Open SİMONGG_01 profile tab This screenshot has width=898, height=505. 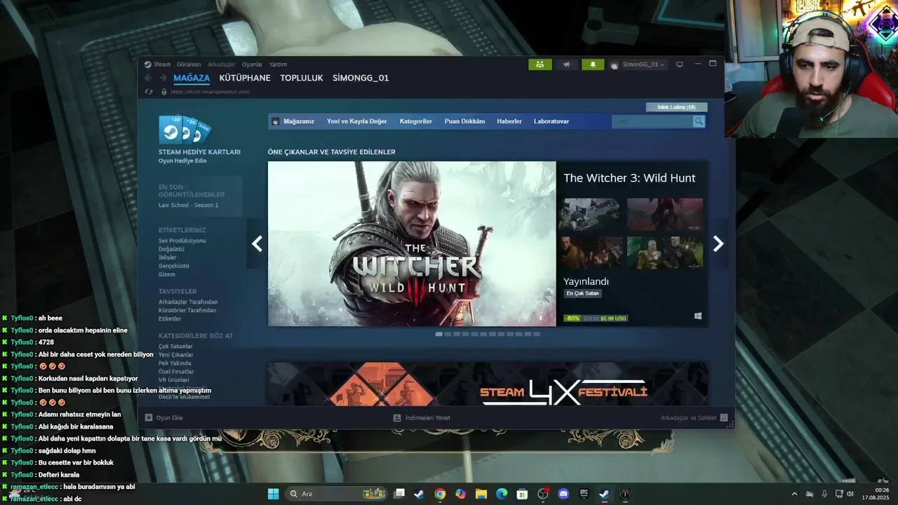(x=361, y=78)
